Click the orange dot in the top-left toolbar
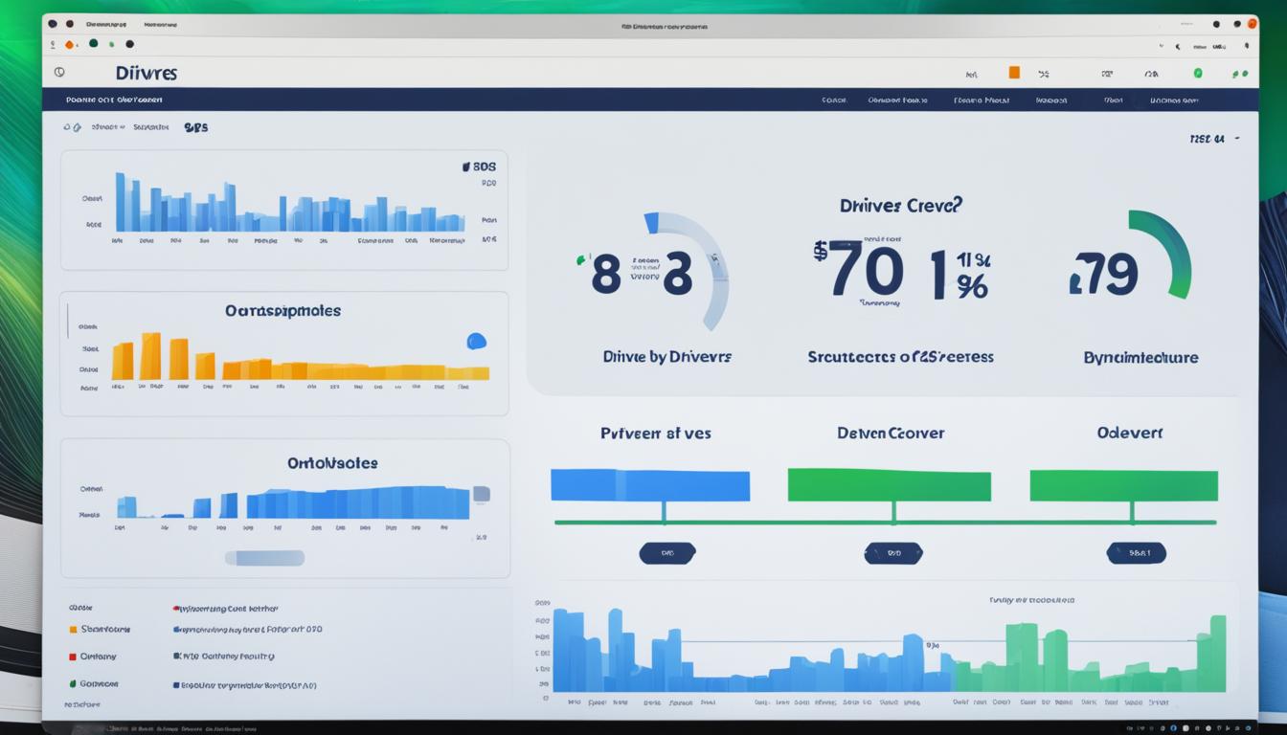 click(69, 44)
